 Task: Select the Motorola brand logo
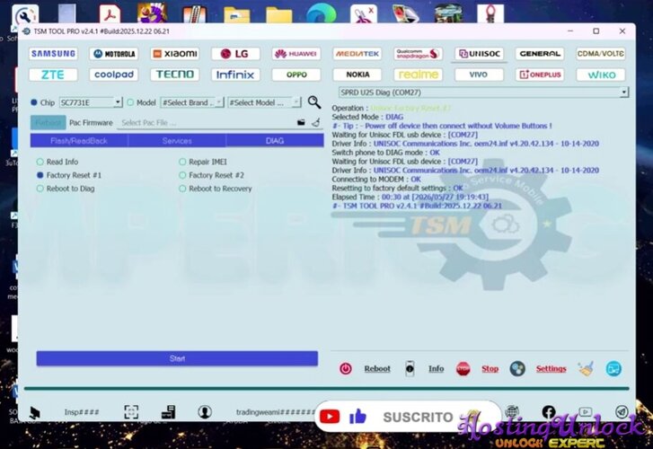click(114, 54)
